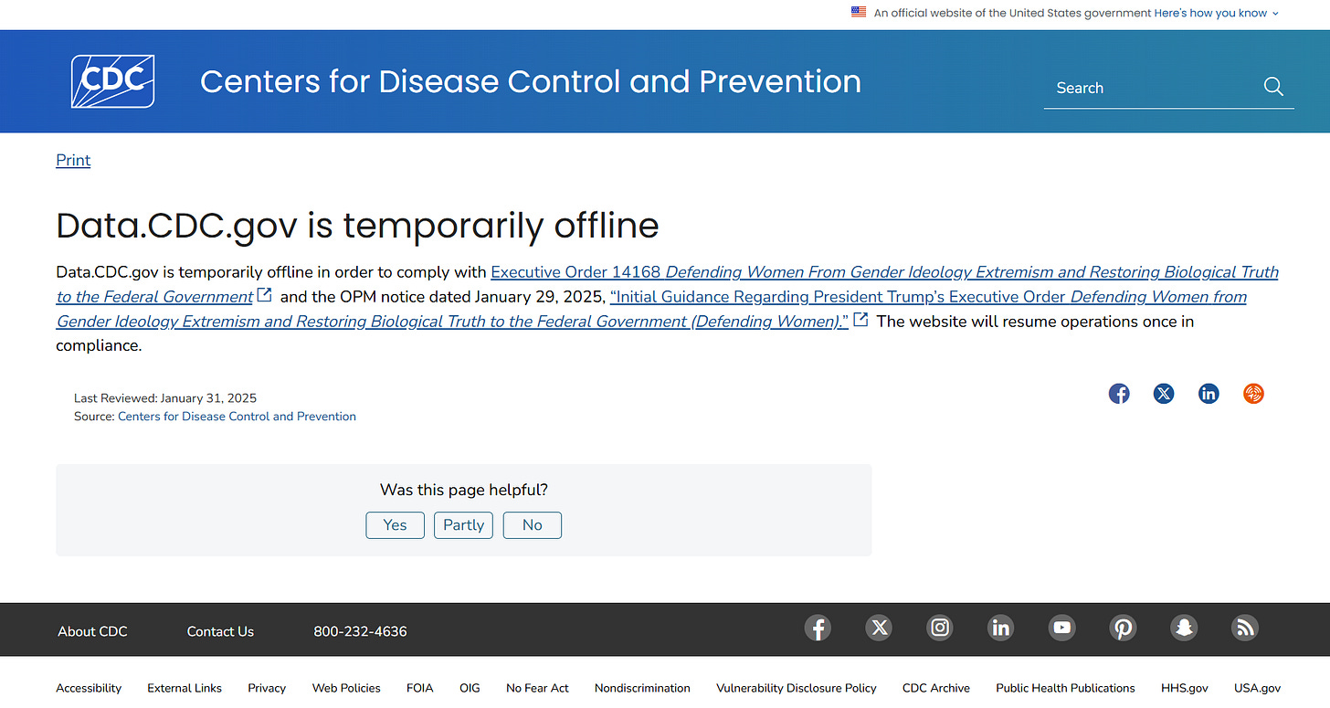Click "Last Reviewed: January 31, 2025" text
This screenshot has height=708, width=1330.
click(x=165, y=398)
